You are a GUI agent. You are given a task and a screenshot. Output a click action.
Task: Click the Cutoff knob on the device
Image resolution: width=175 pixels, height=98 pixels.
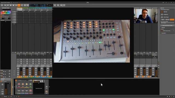(30, 91)
